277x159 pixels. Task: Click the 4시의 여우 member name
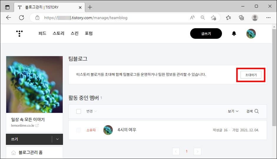[127, 130]
